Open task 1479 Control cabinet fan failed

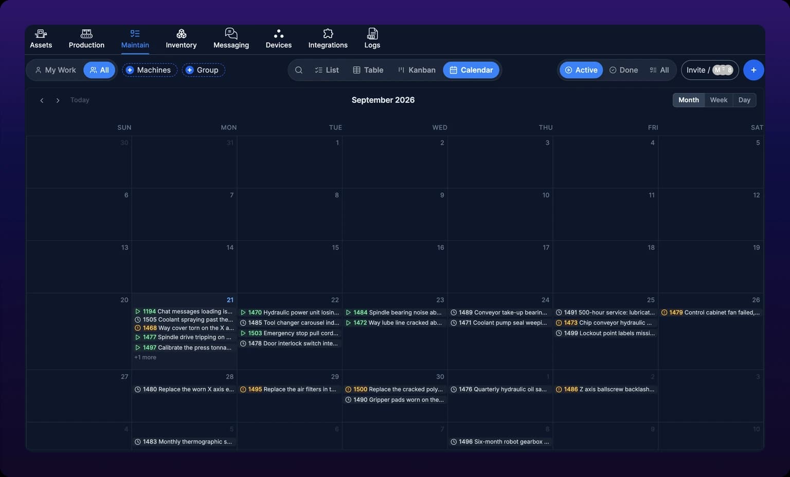pyautogui.click(x=710, y=313)
